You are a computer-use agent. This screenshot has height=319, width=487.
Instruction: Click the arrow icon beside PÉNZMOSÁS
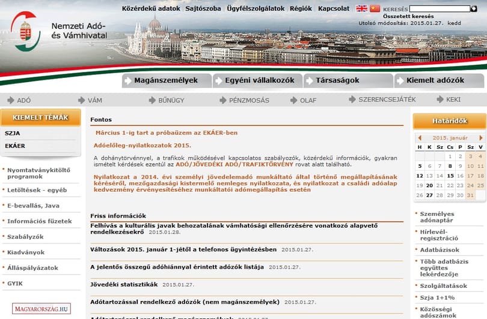point(223,100)
